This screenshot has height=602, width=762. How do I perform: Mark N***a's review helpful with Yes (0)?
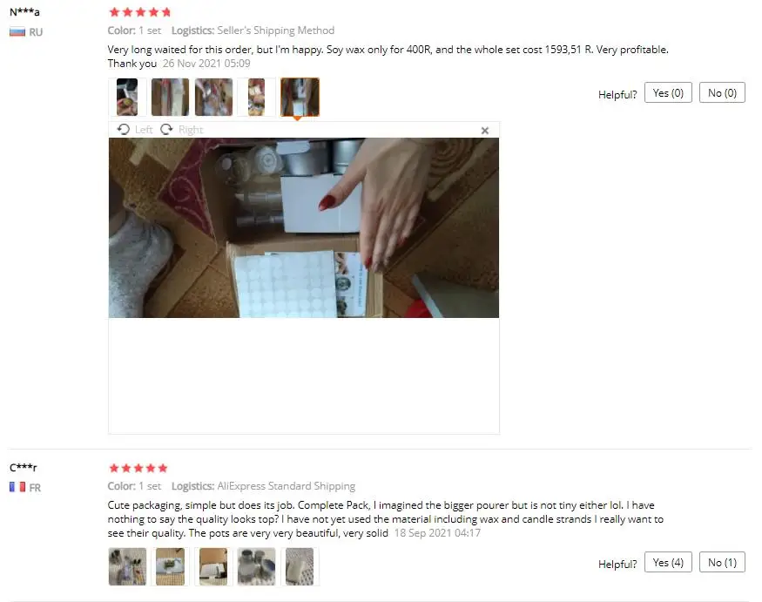click(x=668, y=92)
